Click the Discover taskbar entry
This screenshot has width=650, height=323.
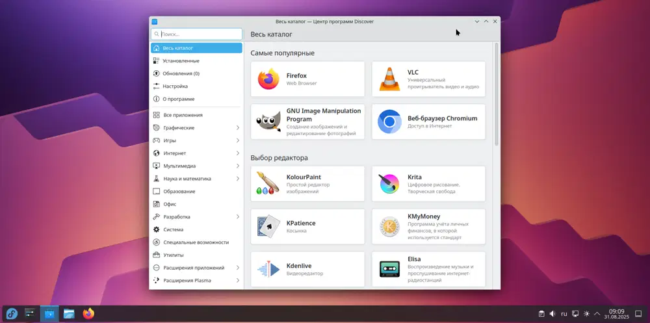coord(49,313)
